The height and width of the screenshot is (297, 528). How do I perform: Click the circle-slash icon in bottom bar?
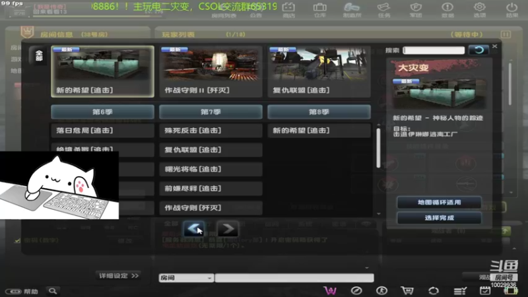click(x=356, y=290)
